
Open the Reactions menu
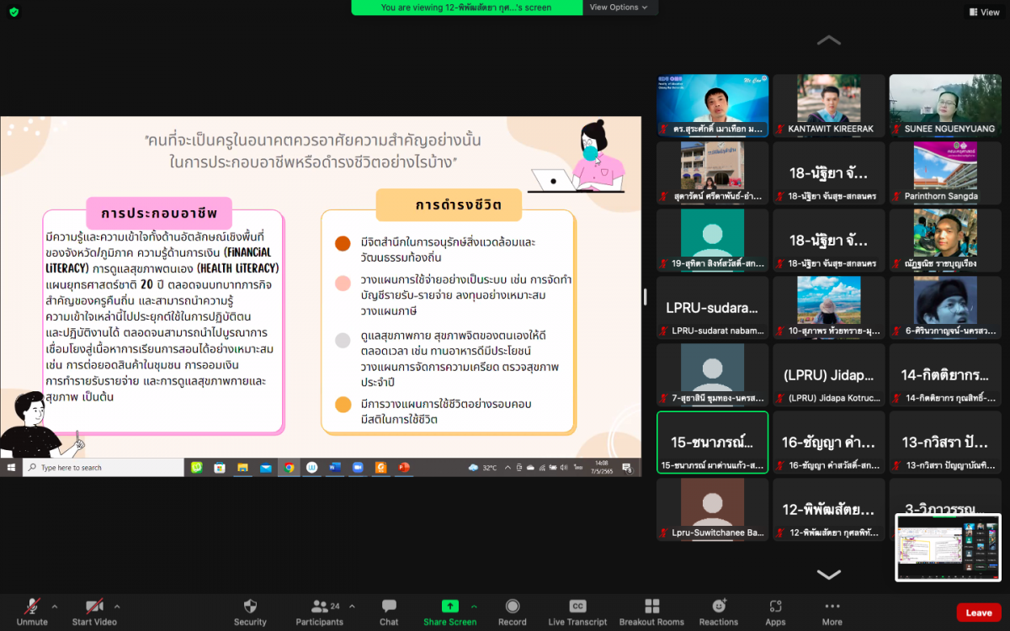pyautogui.click(x=718, y=607)
